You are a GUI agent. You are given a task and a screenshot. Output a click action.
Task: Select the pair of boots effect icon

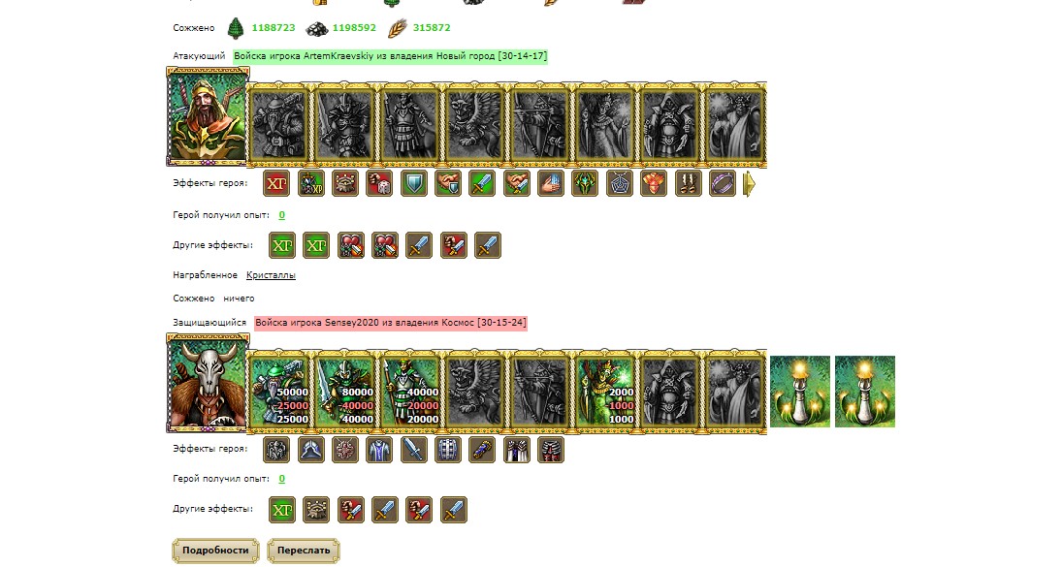(688, 183)
